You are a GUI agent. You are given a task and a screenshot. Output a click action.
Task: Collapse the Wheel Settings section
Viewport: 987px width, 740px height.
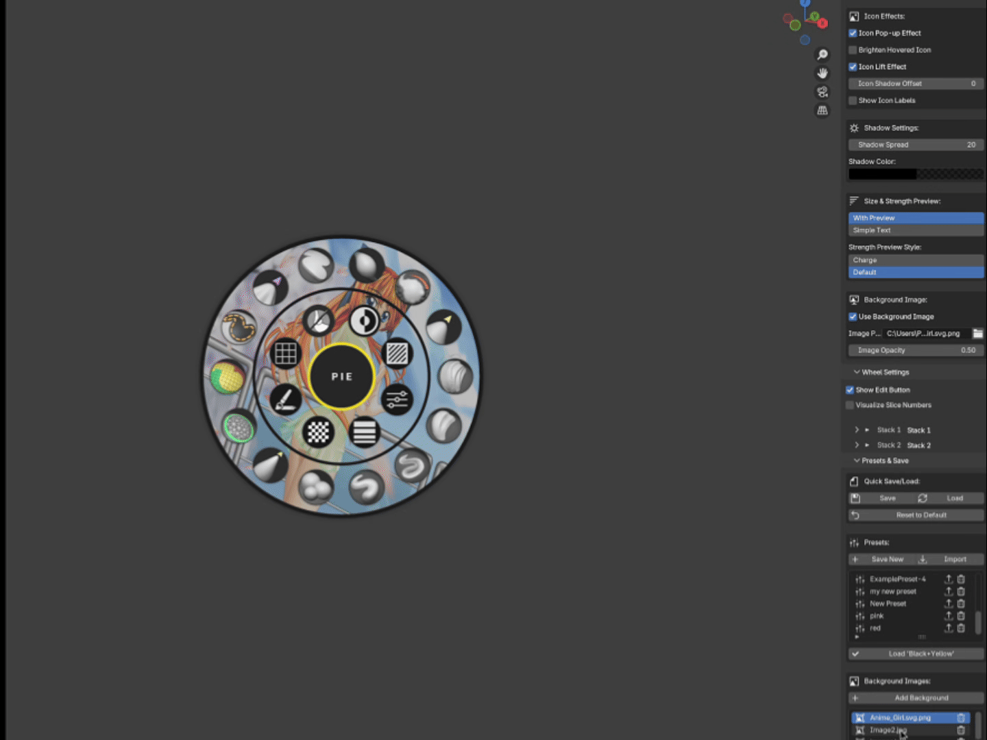[857, 372]
